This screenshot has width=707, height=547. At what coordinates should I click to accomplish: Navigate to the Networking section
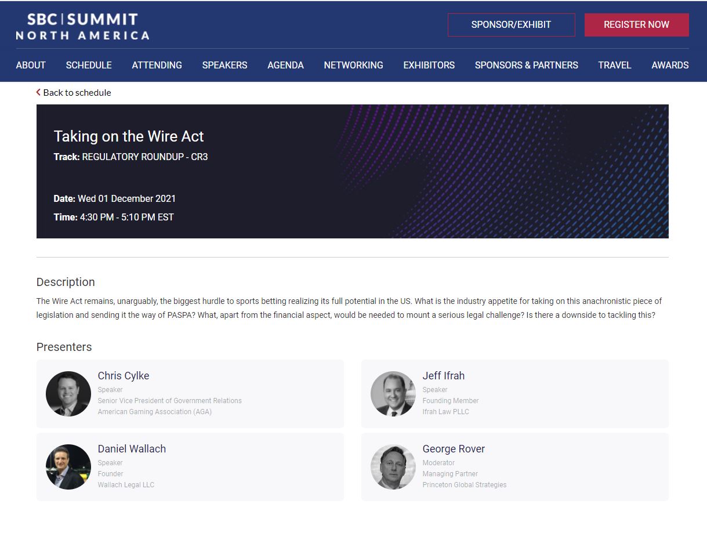pos(353,65)
